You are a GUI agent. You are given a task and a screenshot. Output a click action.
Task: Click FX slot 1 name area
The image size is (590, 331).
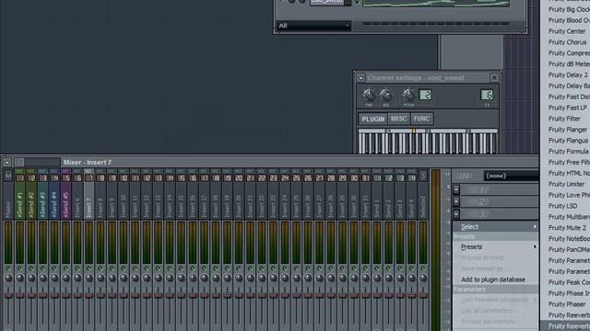coord(500,189)
